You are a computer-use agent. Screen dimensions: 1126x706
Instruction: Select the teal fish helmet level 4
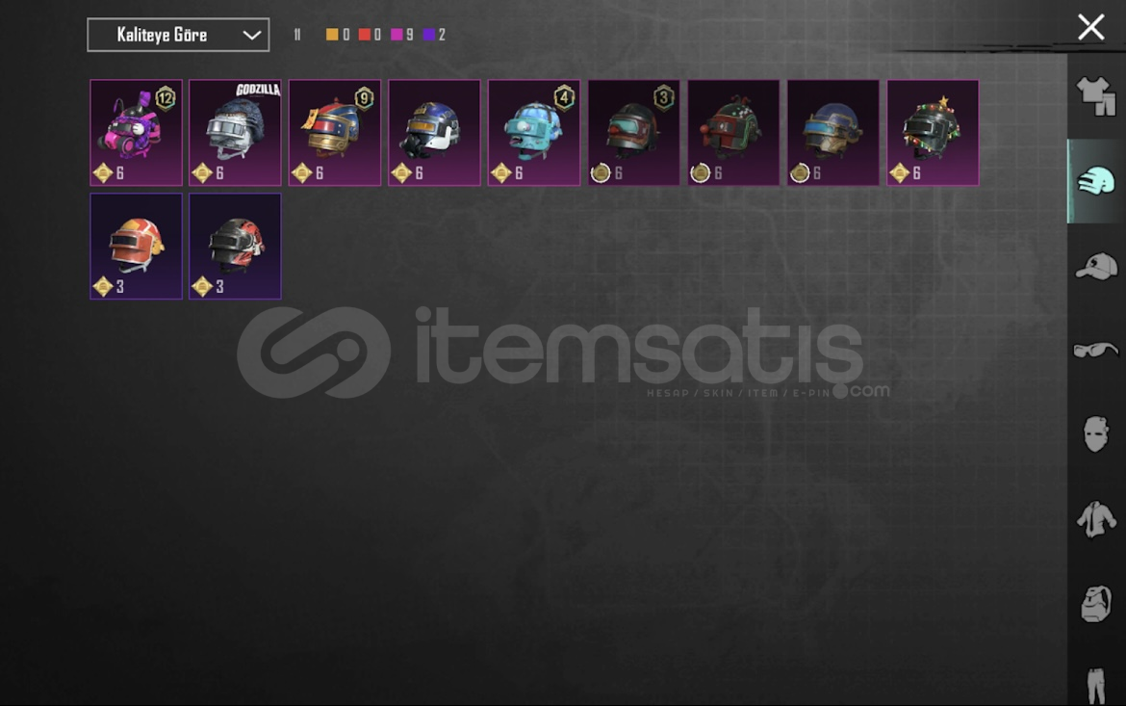tap(533, 132)
